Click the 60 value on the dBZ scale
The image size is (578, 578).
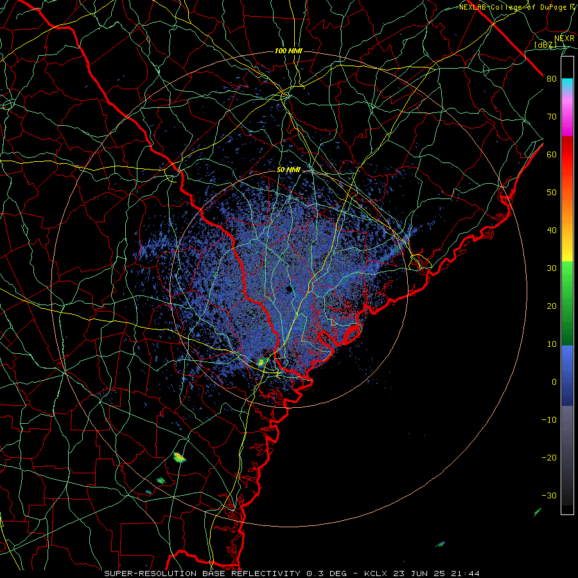tap(552, 154)
